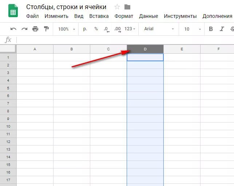Increase decimal places

click(x=118, y=29)
